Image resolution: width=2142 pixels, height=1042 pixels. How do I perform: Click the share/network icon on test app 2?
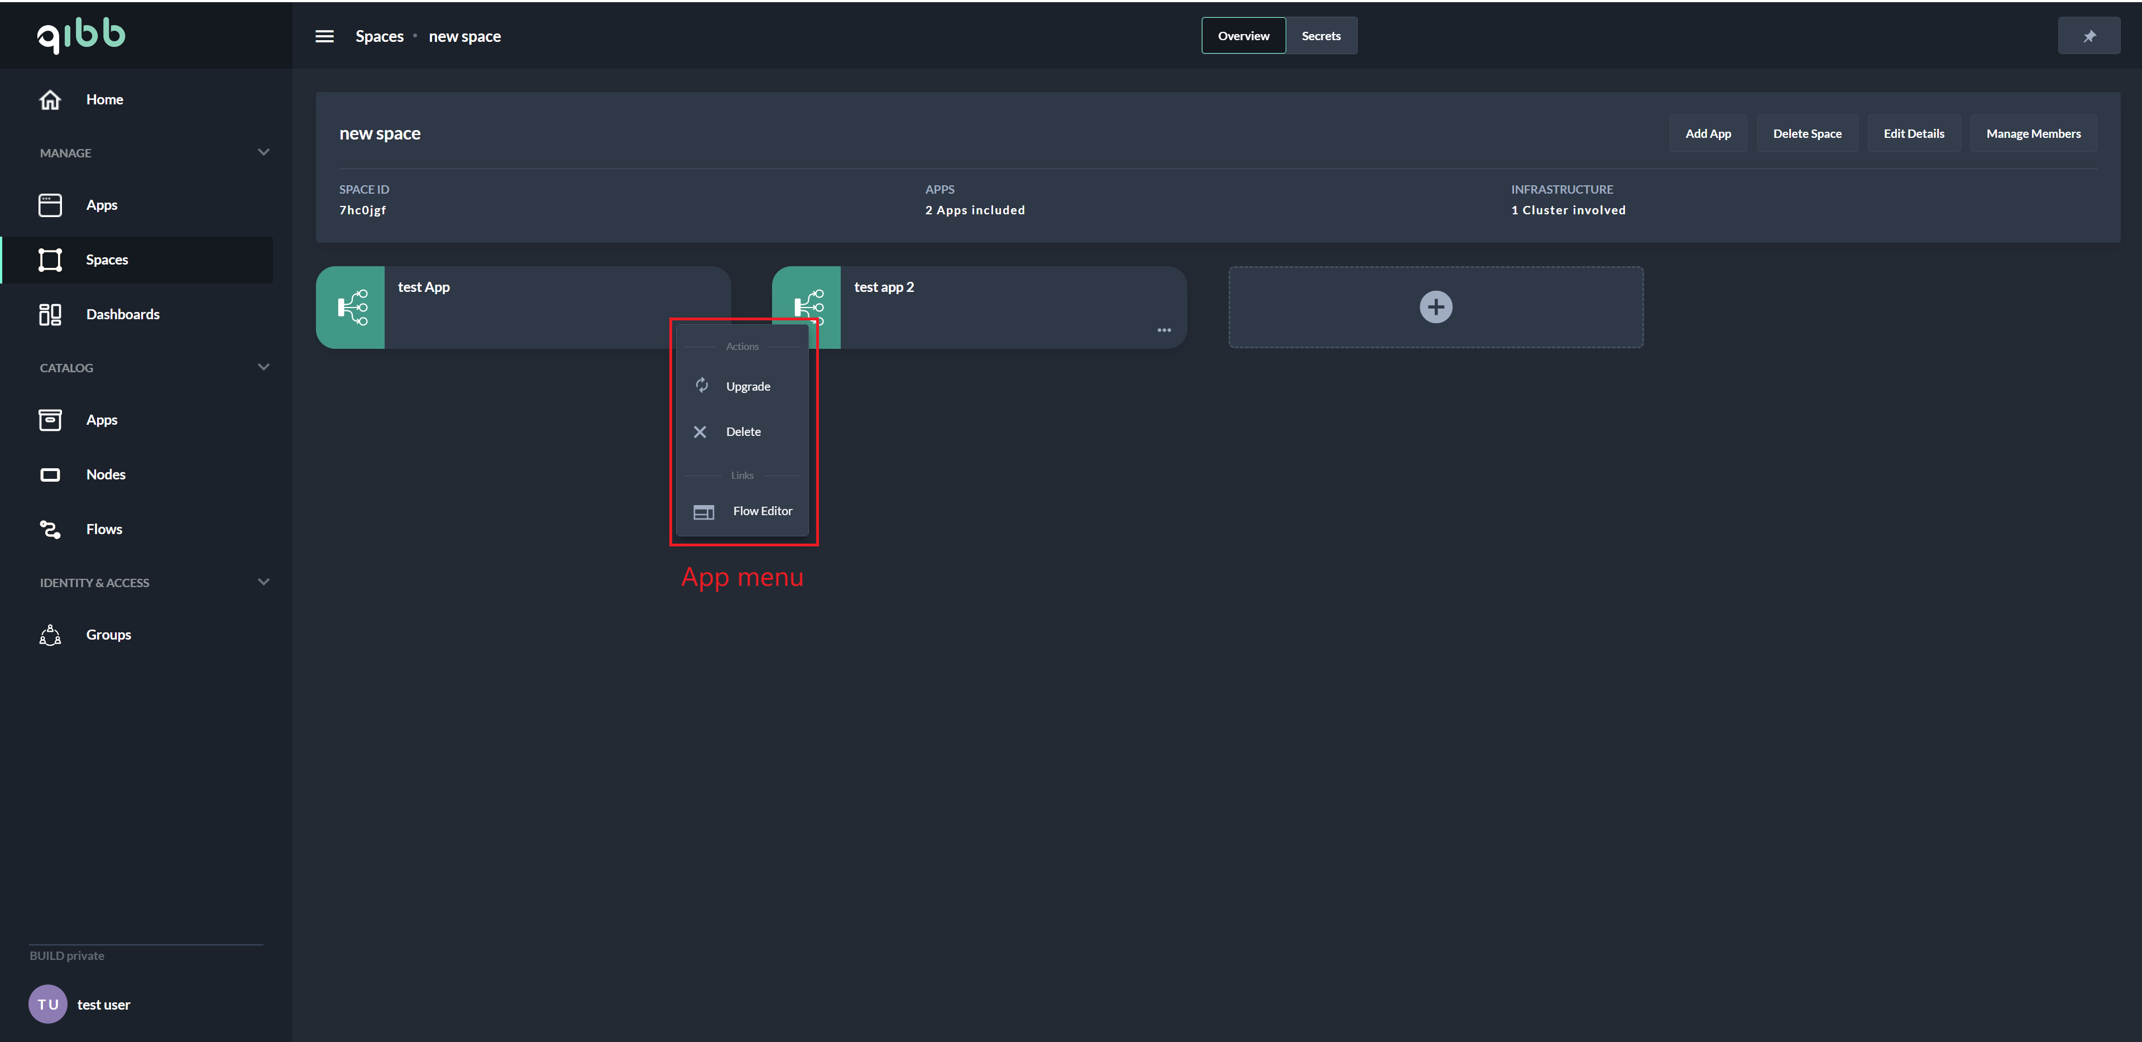(x=806, y=305)
